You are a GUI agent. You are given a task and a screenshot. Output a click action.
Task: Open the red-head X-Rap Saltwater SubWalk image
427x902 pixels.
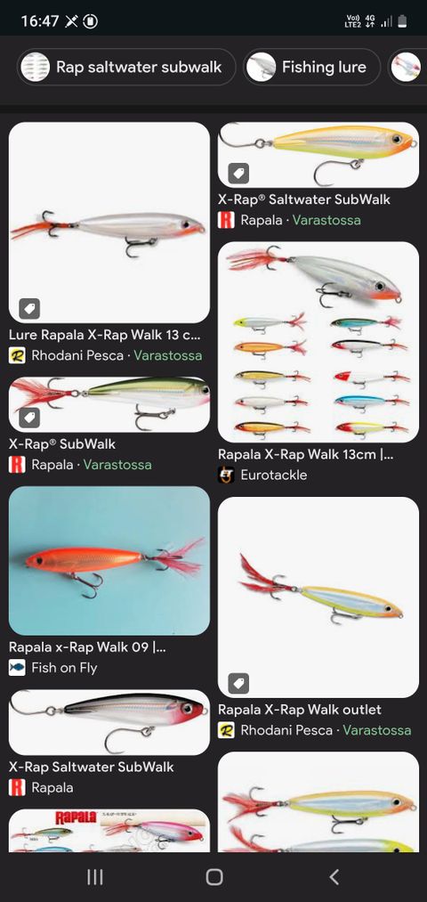coord(109,722)
